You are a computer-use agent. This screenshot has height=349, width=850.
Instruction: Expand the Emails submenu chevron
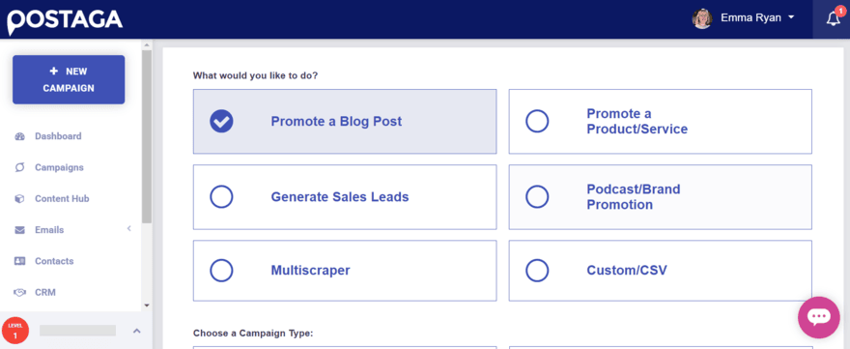pos(129,229)
